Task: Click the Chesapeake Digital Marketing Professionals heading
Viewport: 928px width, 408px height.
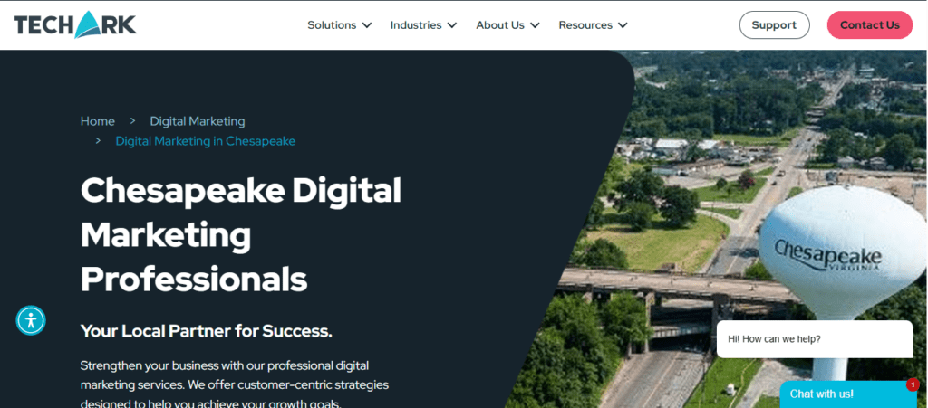Action: 241,235
